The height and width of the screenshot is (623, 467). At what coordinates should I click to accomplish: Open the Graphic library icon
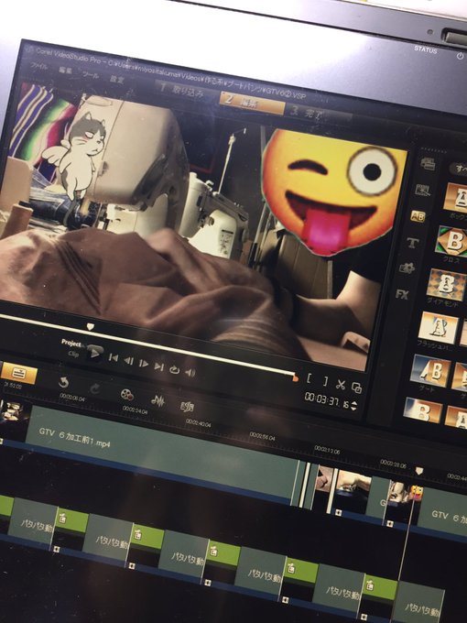pyautogui.click(x=407, y=268)
